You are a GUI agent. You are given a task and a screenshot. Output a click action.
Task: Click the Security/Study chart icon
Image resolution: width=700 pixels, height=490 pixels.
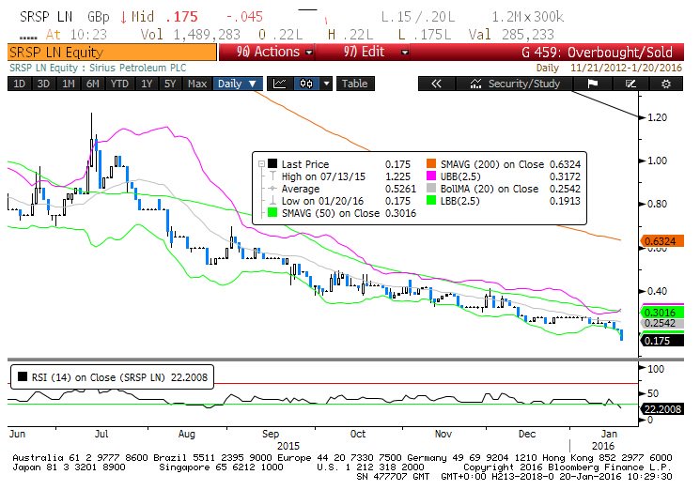coord(475,84)
